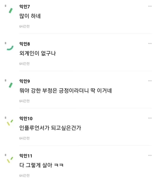Open the more options menu for 익인7

click(150, 6)
